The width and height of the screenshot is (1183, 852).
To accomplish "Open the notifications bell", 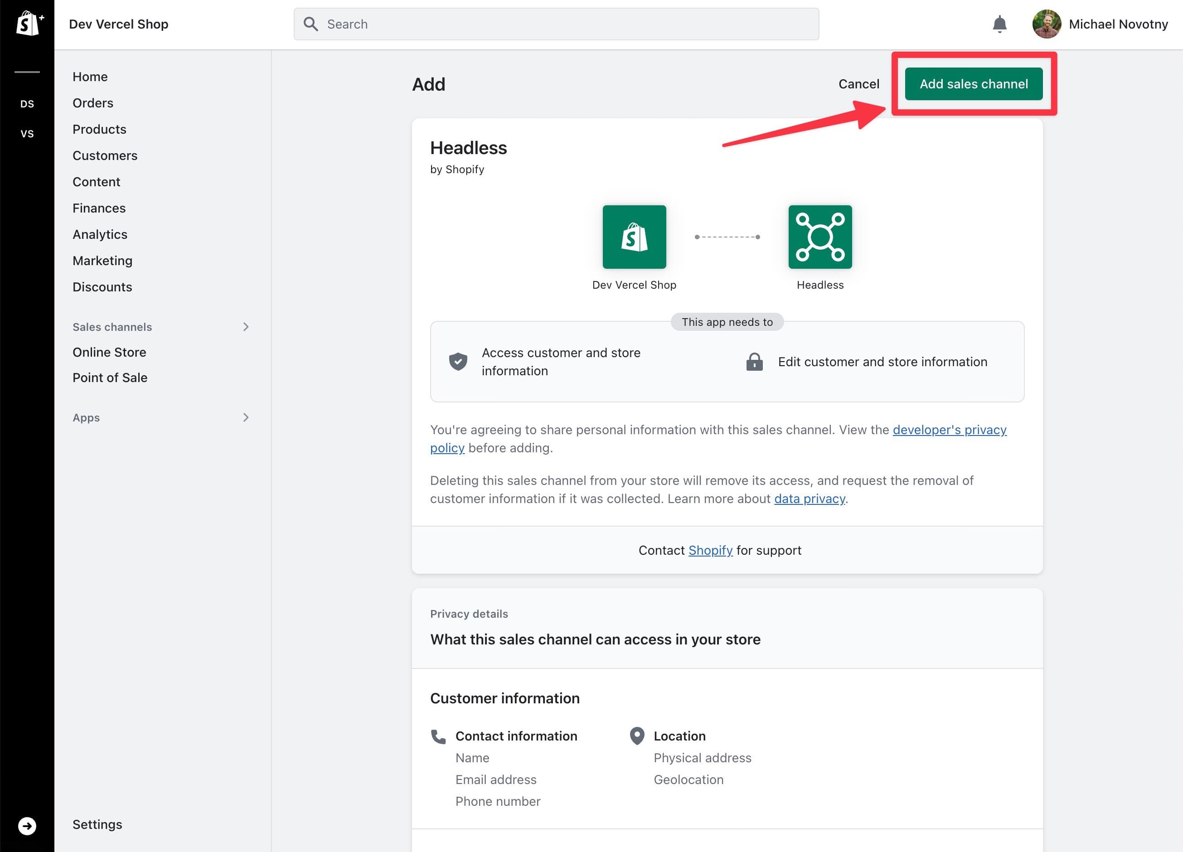I will click(x=999, y=24).
